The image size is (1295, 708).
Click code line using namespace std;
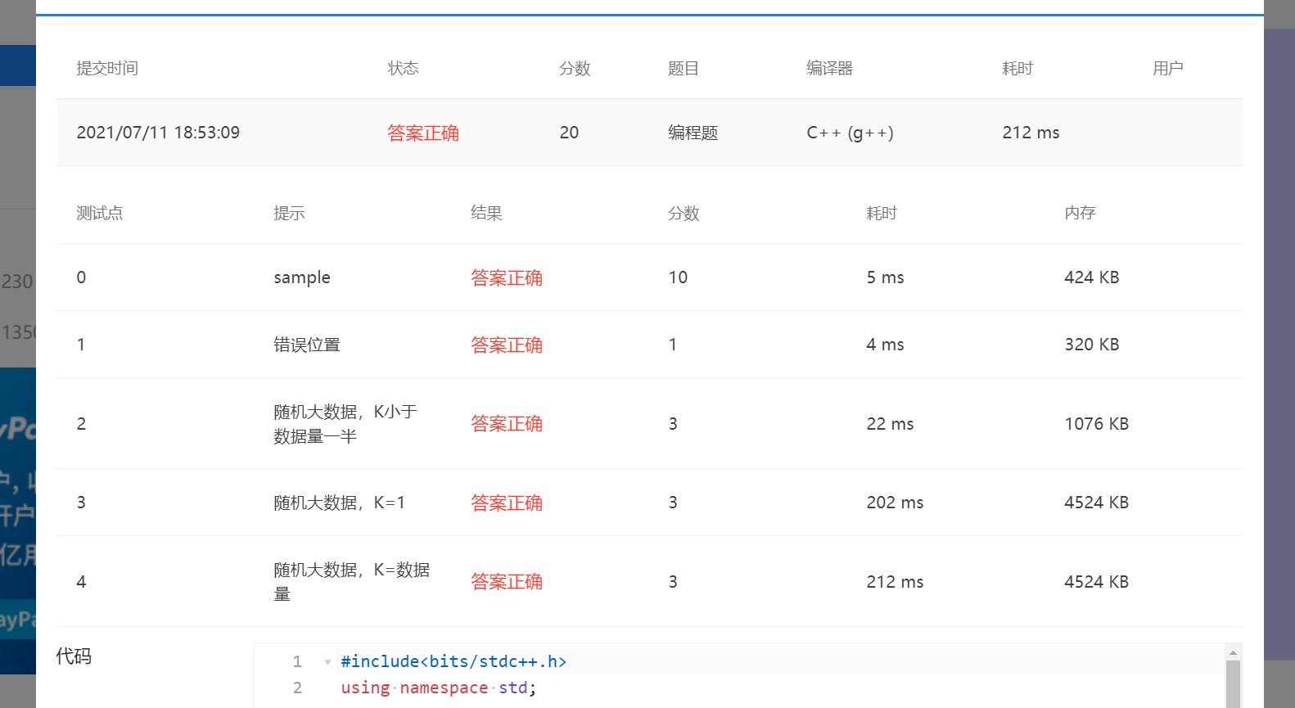click(x=438, y=688)
